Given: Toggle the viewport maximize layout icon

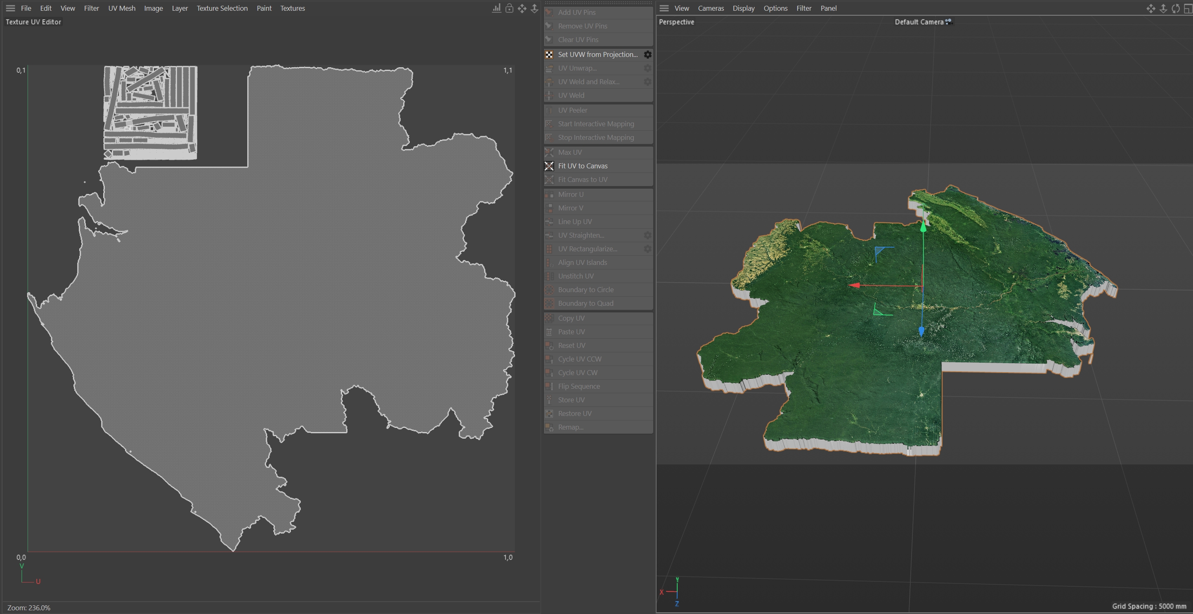Looking at the screenshot, I should point(1188,8).
